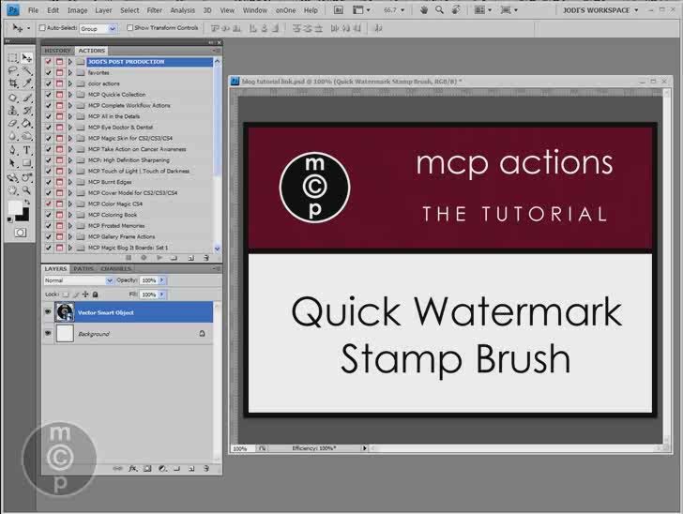The width and height of the screenshot is (683, 514).
Task: Open the File menu
Action: [x=33, y=10]
